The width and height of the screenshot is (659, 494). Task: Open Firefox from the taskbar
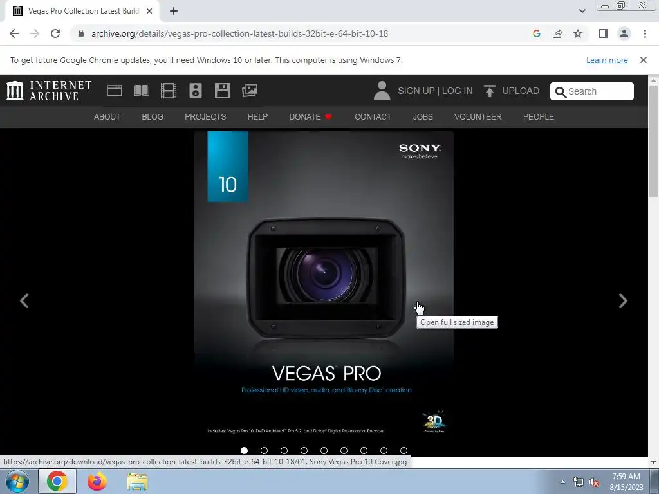coord(97,481)
